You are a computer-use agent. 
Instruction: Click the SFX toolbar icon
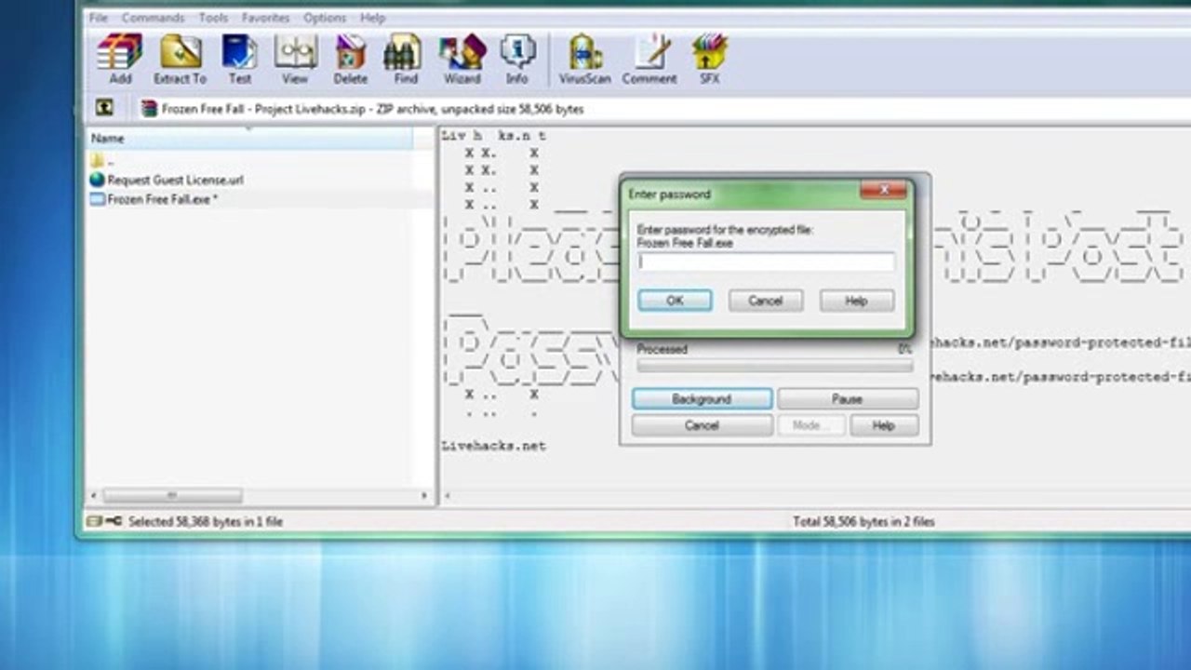coord(710,59)
